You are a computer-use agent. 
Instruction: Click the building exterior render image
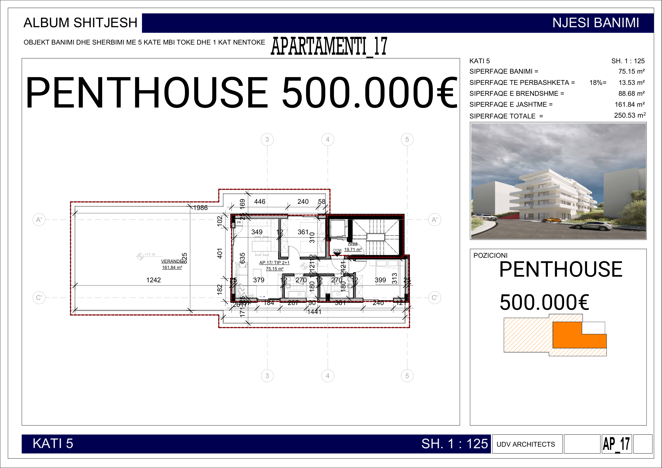coord(558,181)
